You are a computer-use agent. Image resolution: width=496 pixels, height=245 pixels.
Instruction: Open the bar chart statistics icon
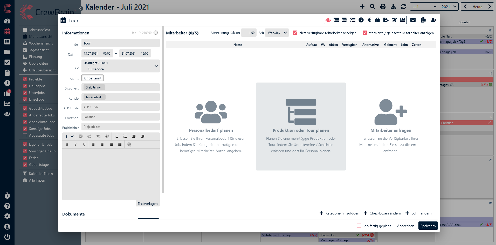(403, 20)
